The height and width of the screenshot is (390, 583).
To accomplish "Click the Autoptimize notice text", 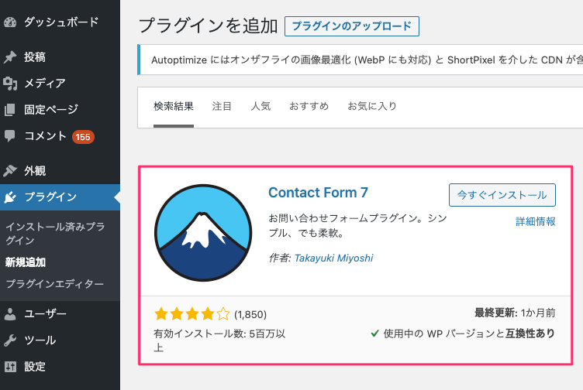I will click(367, 60).
